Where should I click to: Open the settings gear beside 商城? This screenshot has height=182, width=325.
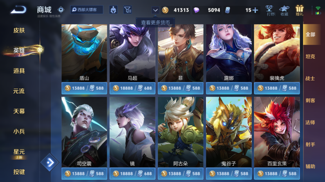[x=61, y=9]
